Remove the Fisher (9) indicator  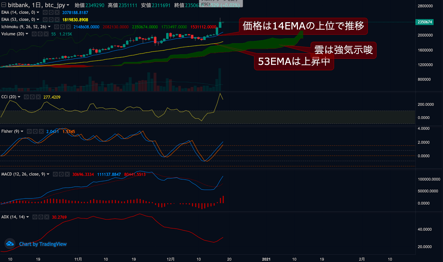41,131
